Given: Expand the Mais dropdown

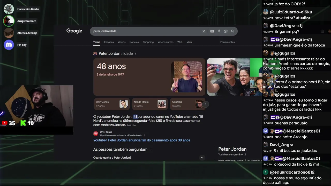Looking at the screenshot, I should click(x=190, y=42).
